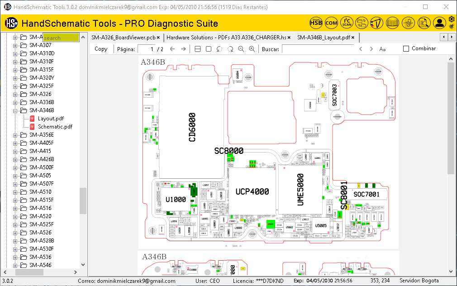This screenshot has width=457, height=286.
Task: Find next search result
Action: click(x=371, y=49)
